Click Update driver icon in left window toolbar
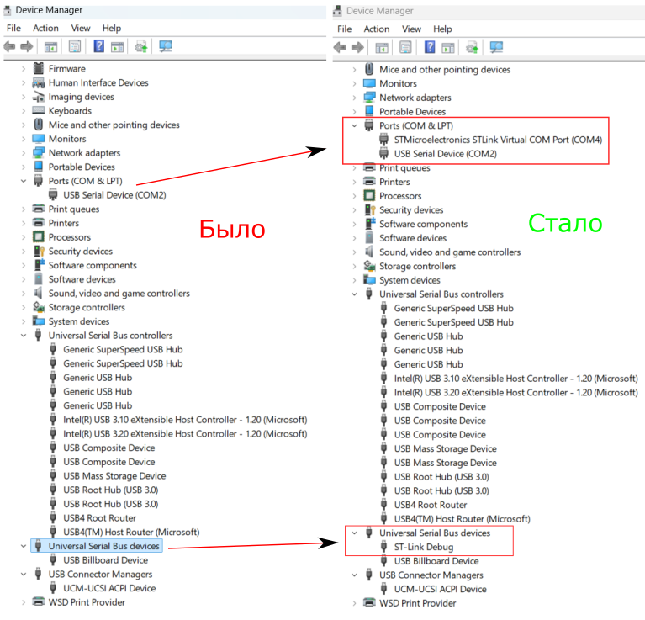Viewport: 645px width, 620px height. [x=141, y=46]
